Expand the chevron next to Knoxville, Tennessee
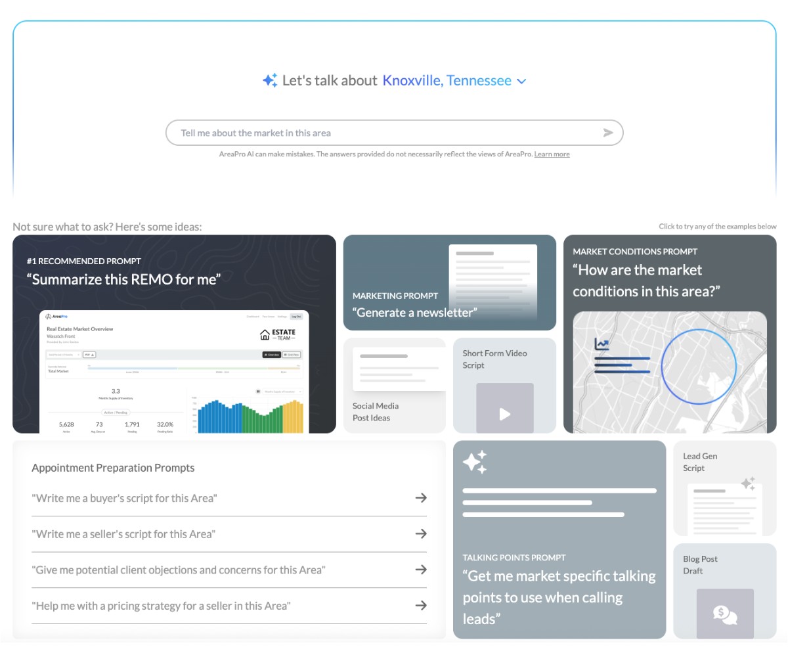This screenshot has width=788, height=657. (521, 81)
